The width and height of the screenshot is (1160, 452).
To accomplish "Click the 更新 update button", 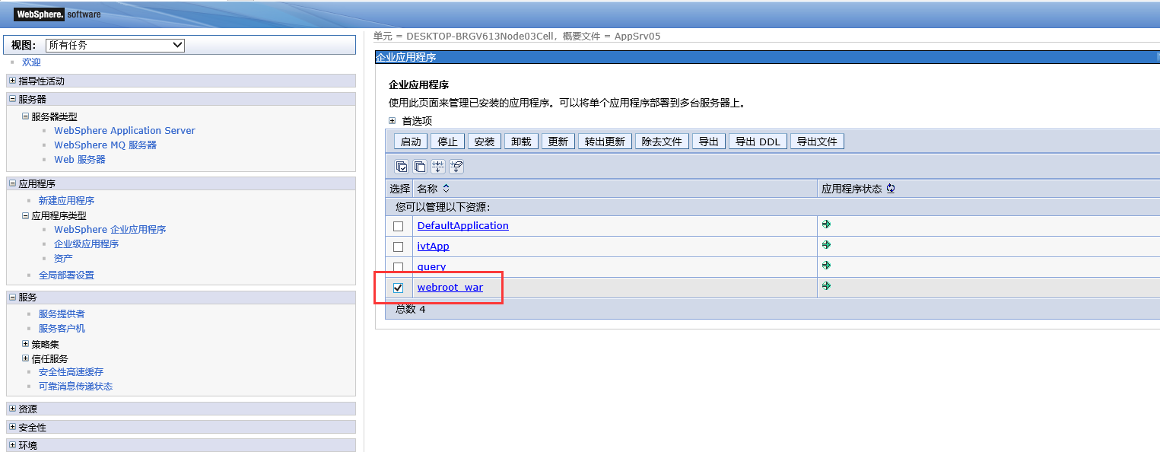I will pos(558,142).
